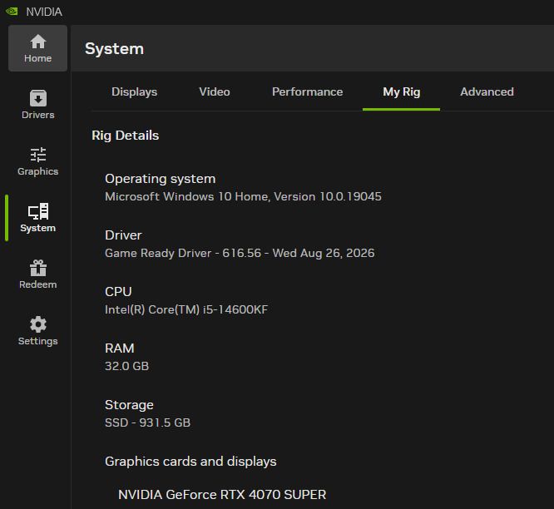Viewport: 554px width, 509px height.
Task: Click the Intel Core i5-14600KF CPU text
Action: click(186, 309)
